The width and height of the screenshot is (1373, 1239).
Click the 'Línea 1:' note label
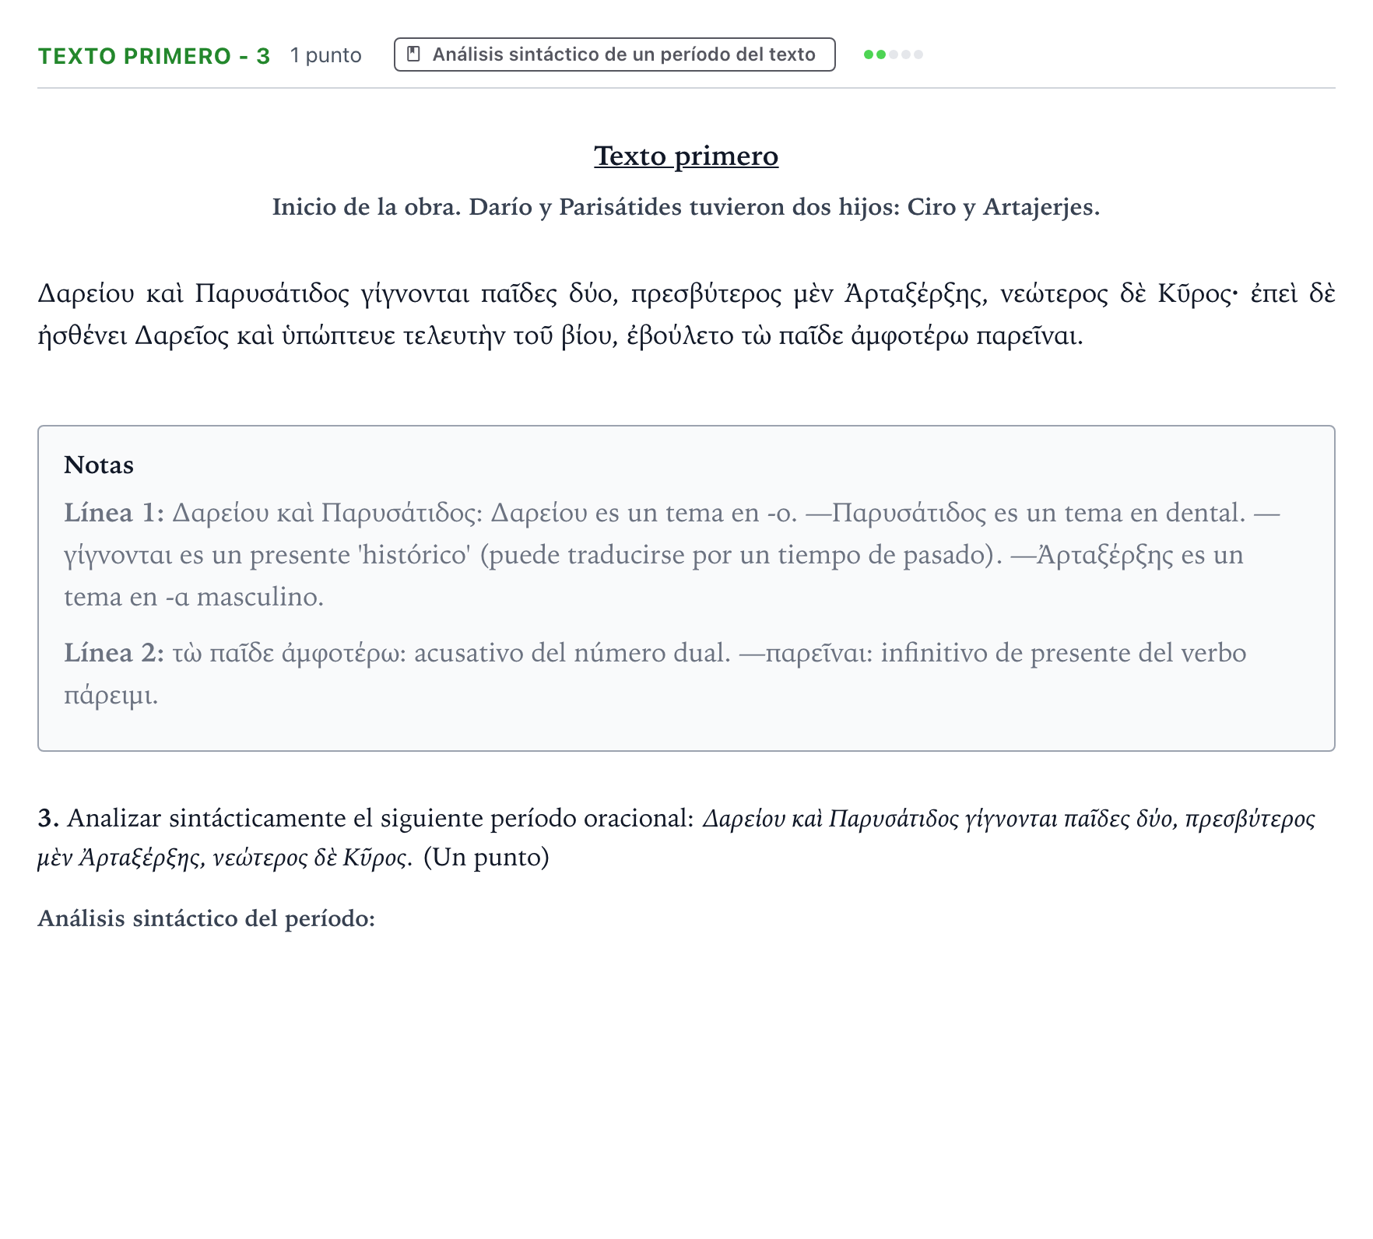click(x=114, y=513)
